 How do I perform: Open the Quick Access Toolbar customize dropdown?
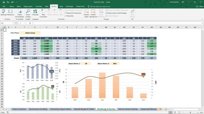[17, 2]
